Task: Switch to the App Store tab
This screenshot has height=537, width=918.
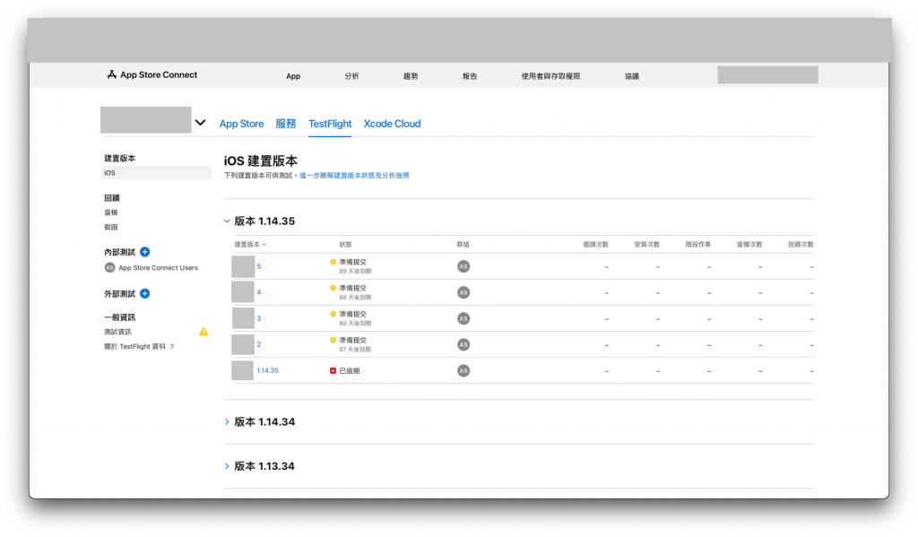Action: point(241,124)
